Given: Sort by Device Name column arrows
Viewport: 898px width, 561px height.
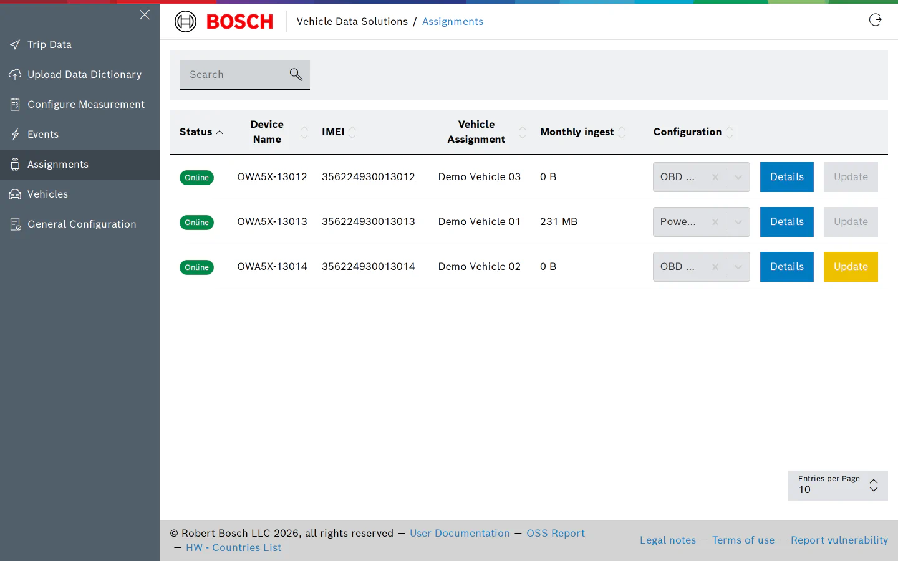Looking at the screenshot, I should pyautogui.click(x=304, y=132).
